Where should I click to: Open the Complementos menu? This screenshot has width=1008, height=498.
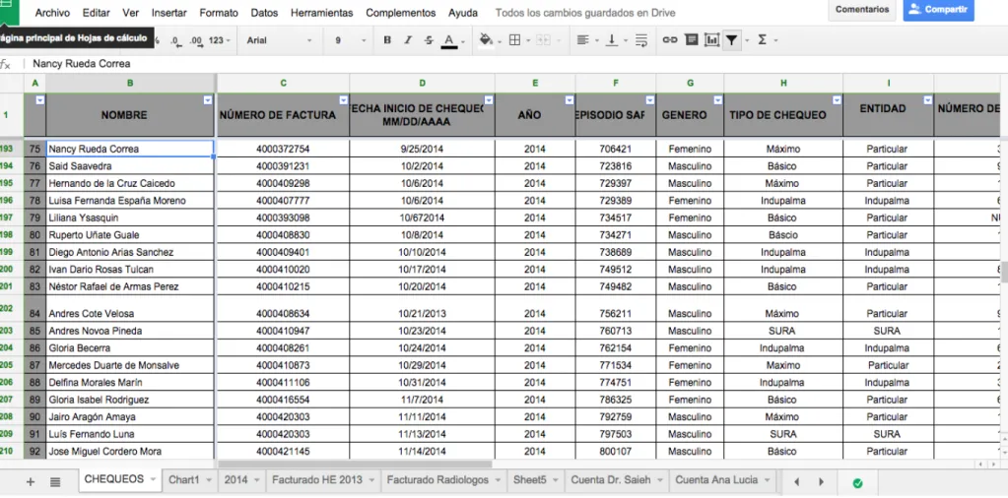(400, 13)
